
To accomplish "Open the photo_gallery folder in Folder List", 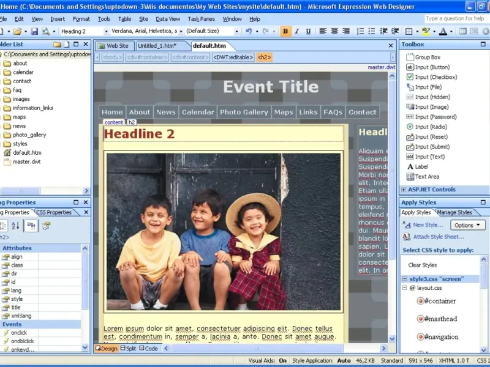I will pos(29,135).
